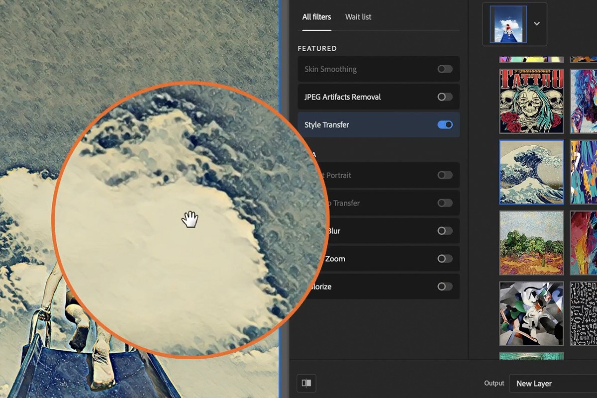597x398 pixels.
Task: Expand the source image chevron dropdown
Action: [x=537, y=24]
